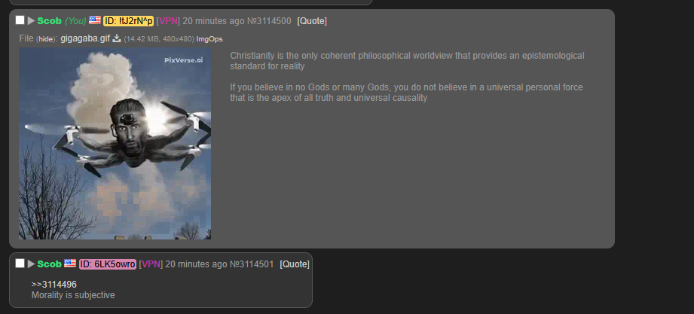The height and width of the screenshot is (314, 694).
Task: Quote post 3114500
Action: tap(312, 21)
